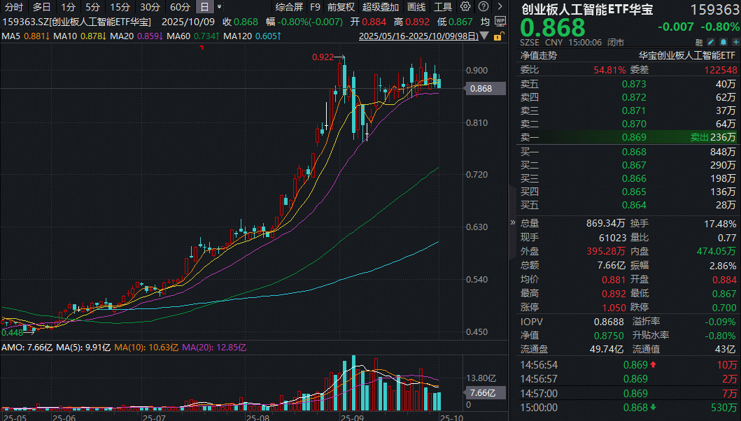741x421 pixels.
Task: Open the period dropdown arrow next to 日
Action: coord(220,7)
